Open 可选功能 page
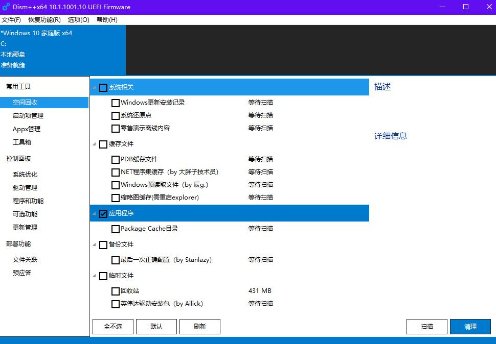Image resolution: width=496 pixels, height=344 pixels. (25, 214)
